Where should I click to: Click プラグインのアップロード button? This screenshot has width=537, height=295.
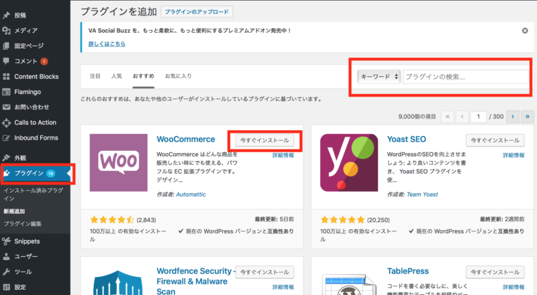tap(197, 11)
